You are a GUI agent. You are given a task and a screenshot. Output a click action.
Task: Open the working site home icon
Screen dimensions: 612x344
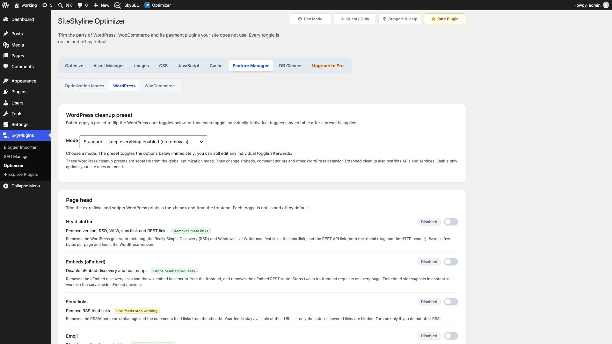tap(17, 5)
